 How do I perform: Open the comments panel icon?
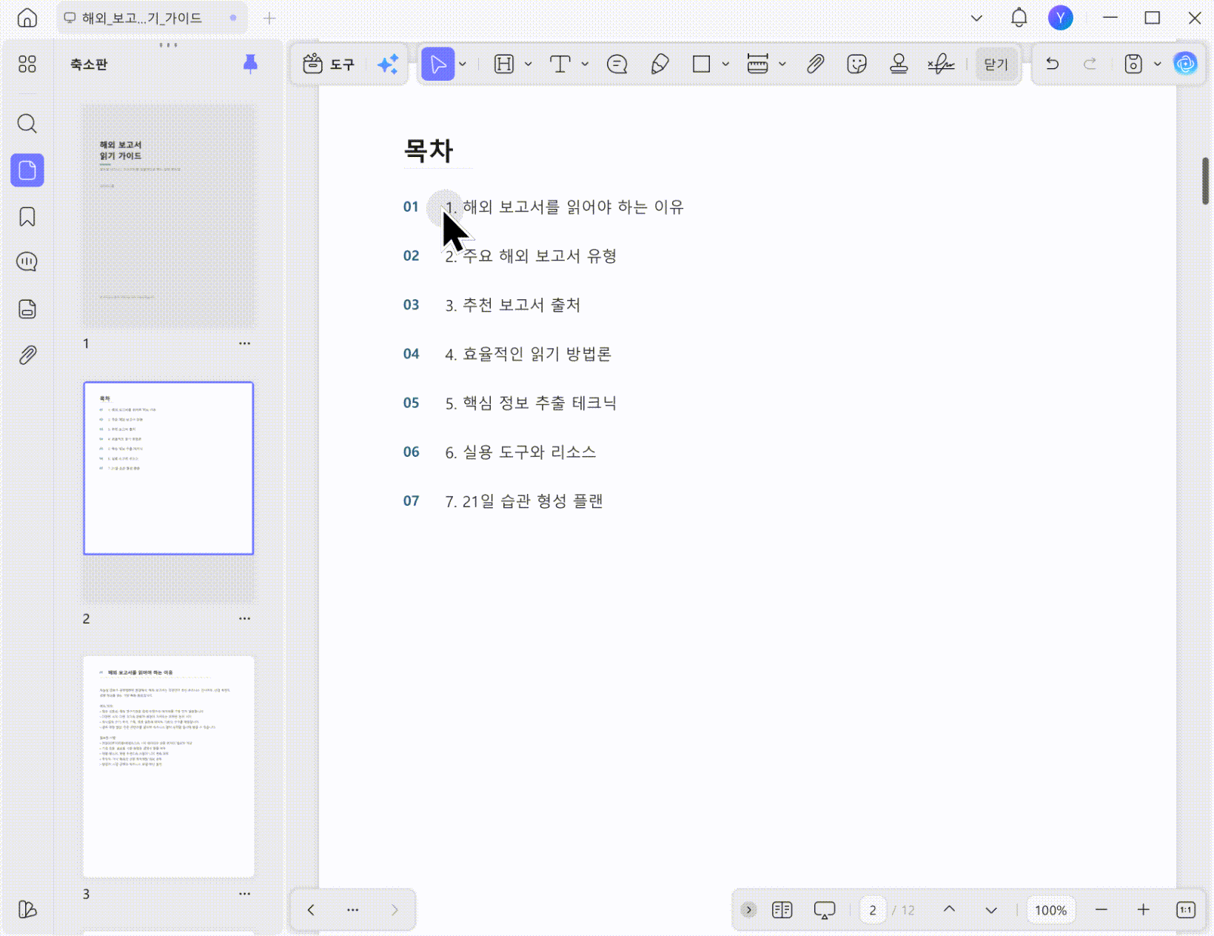pos(27,262)
